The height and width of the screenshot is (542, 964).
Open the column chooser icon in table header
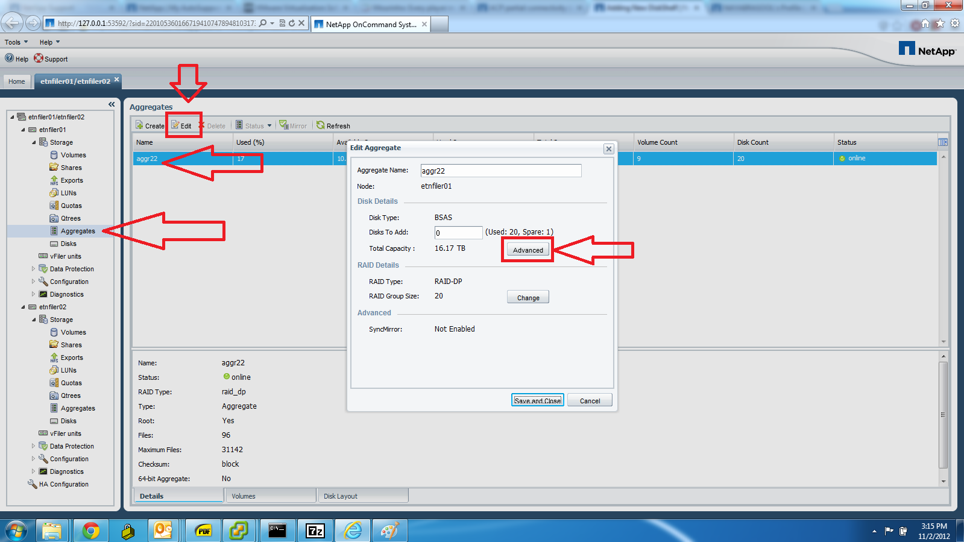click(x=943, y=142)
